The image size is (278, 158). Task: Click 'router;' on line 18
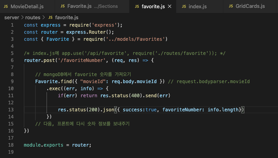[82, 145]
